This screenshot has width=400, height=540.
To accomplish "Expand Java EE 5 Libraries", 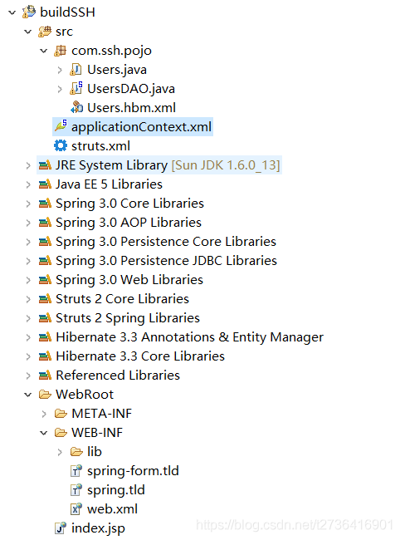I will tap(28, 184).
